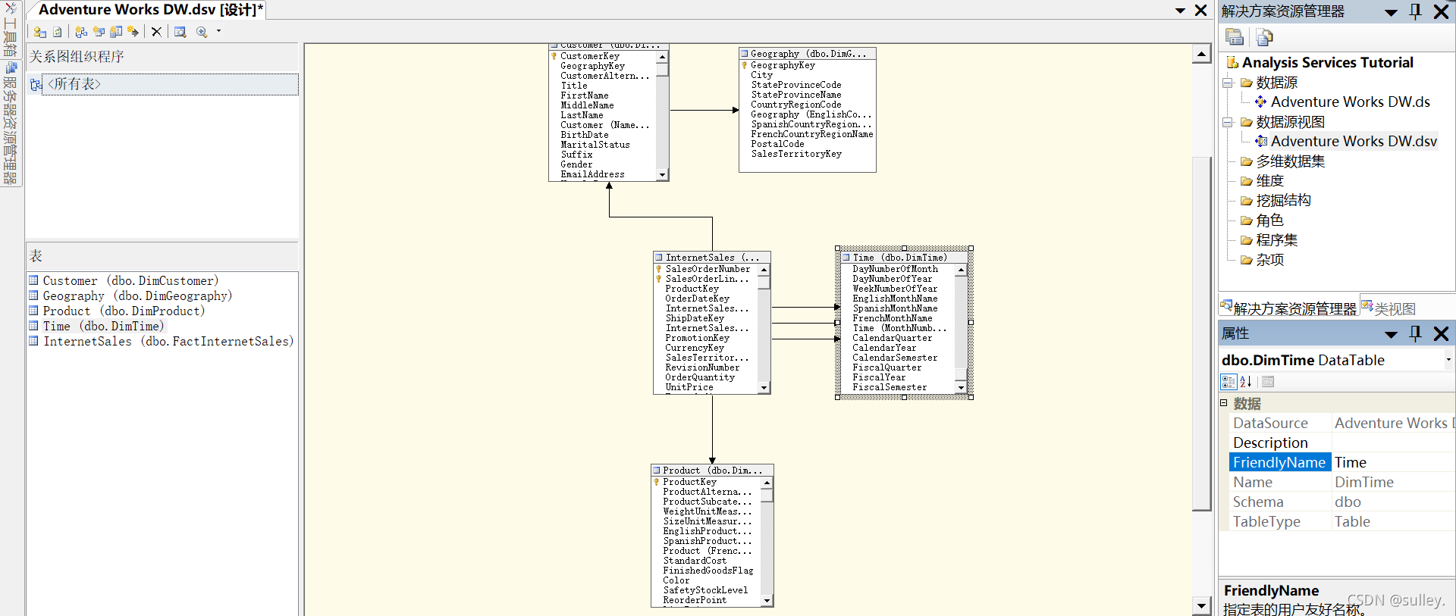Select InternetSales (dbo.FactInternetSales) in tables list

click(168, 342)
